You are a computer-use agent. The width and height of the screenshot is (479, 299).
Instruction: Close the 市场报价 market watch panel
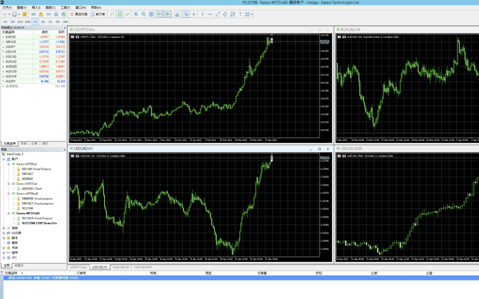[x=65, y=28]
